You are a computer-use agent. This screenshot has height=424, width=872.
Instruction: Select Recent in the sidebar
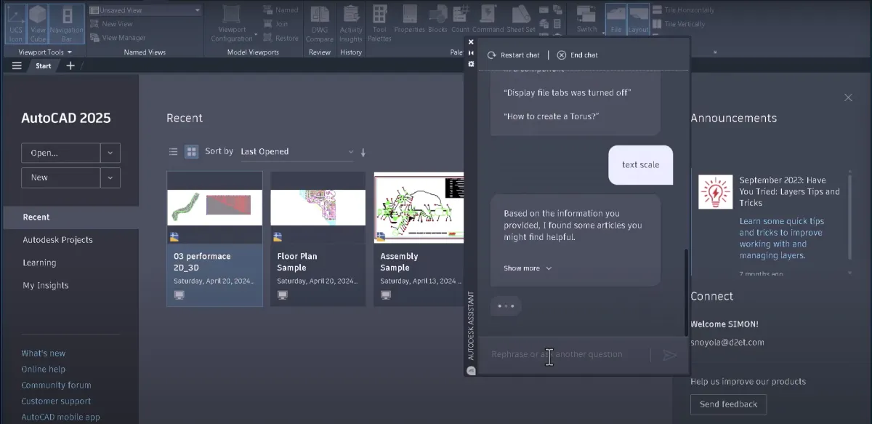70,217
